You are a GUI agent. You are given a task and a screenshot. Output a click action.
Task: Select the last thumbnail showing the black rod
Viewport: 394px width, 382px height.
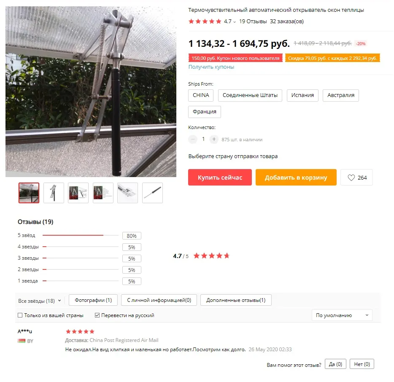[152, 193]
